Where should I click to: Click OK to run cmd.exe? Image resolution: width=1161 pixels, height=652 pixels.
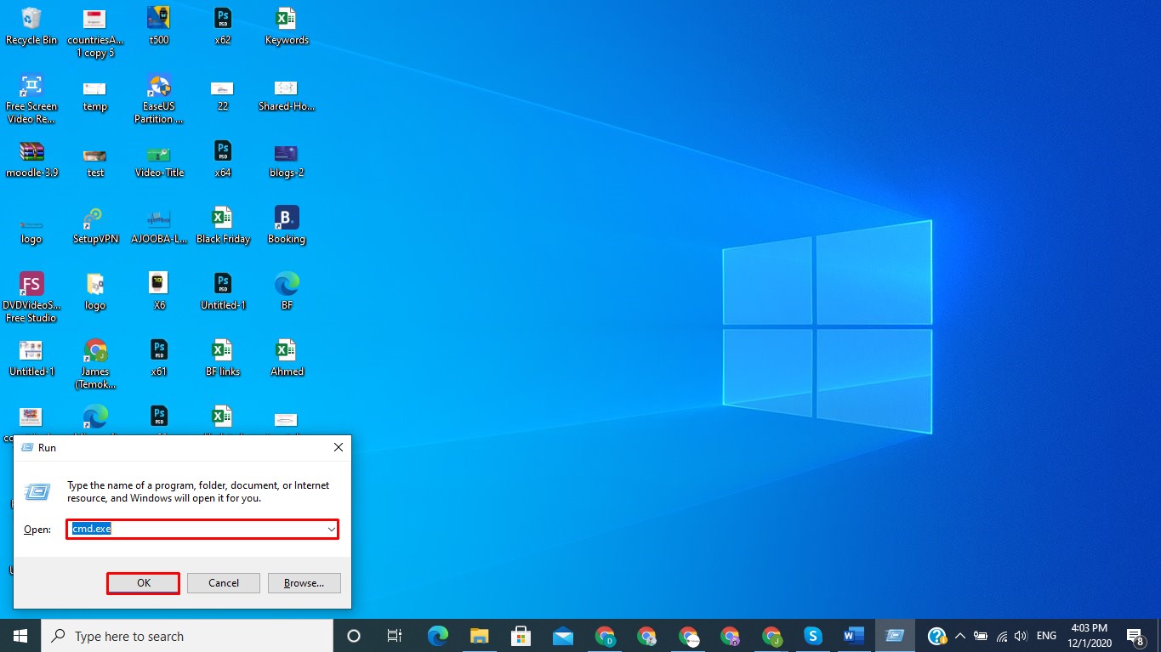pyautogui.click(x=142, y=582)
